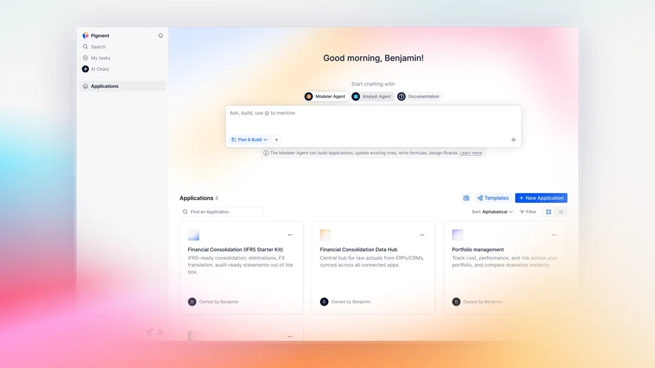Open more options on the fourth partial card

coord(290,336)
